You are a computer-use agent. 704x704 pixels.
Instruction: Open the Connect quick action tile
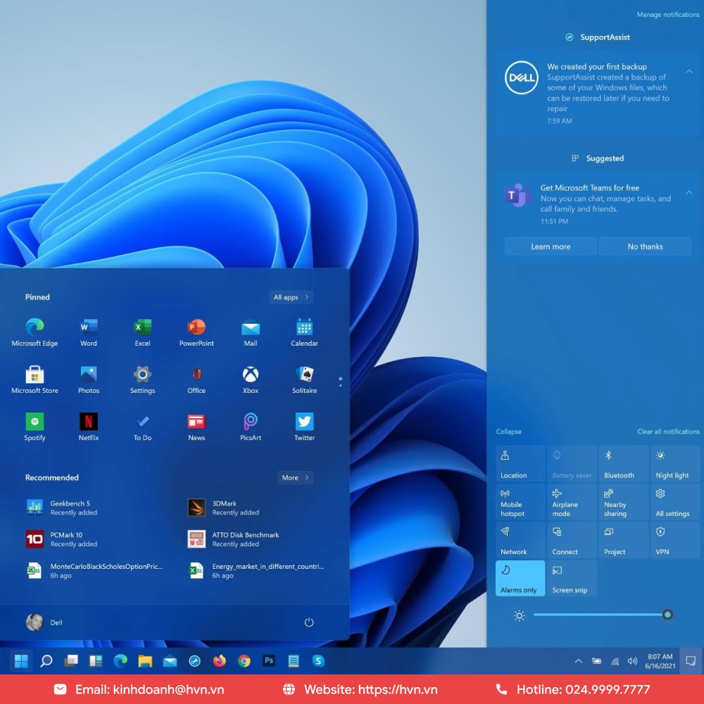coord(572,541)
